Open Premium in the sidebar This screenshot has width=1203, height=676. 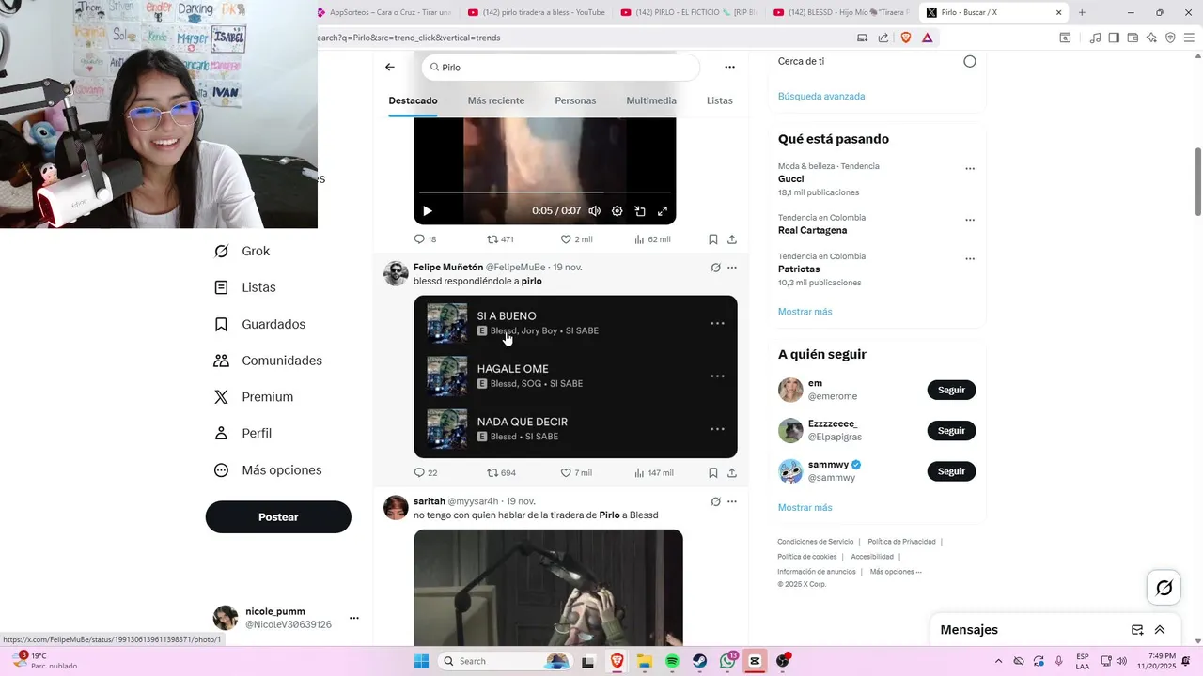click(254, 397)
